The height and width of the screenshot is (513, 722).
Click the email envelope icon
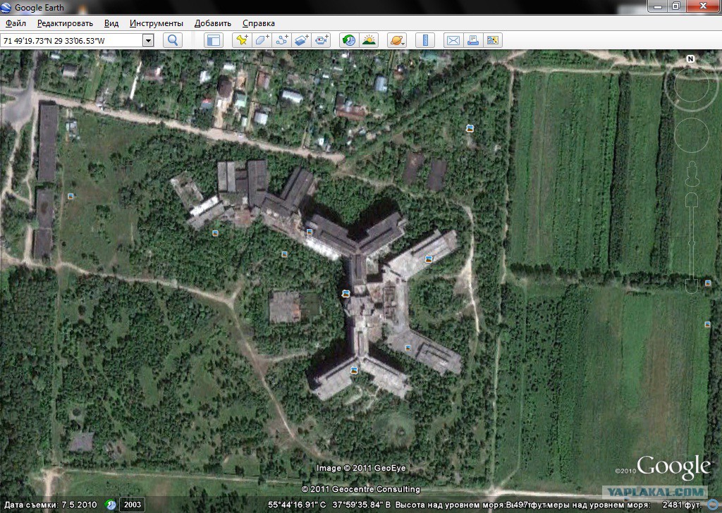(453, 40)
